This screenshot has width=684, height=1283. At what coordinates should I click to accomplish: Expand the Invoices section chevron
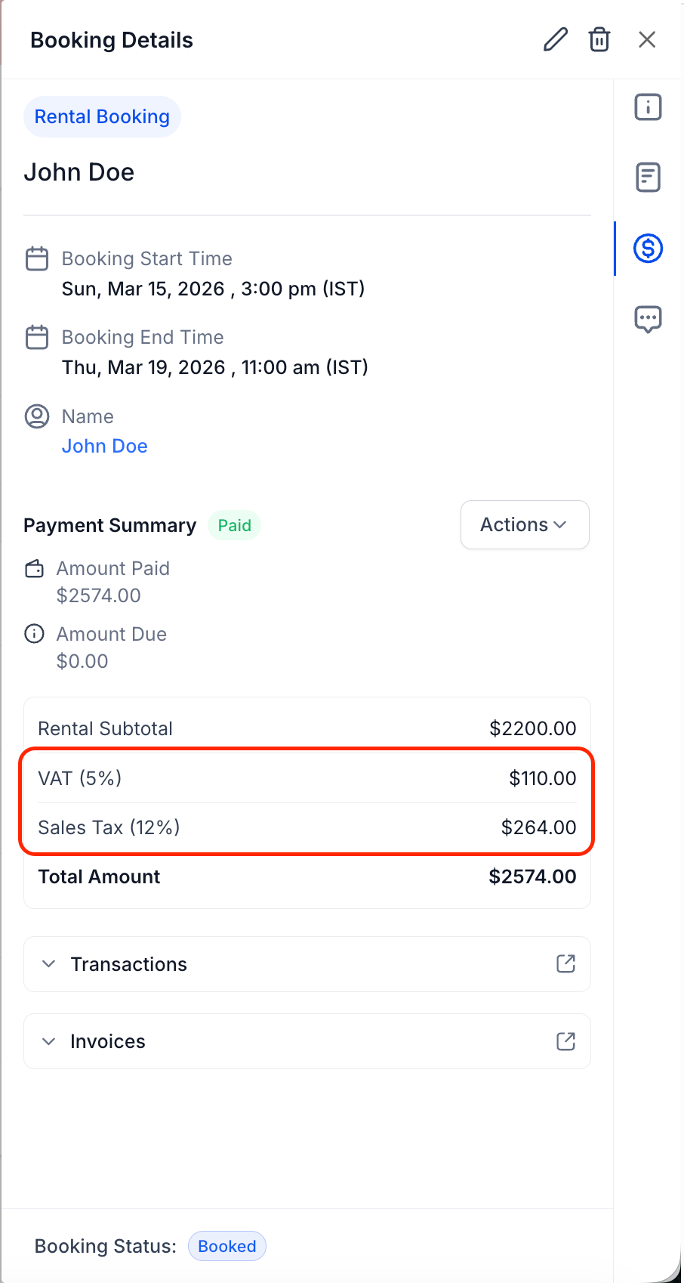click(x=49, y=1041)
